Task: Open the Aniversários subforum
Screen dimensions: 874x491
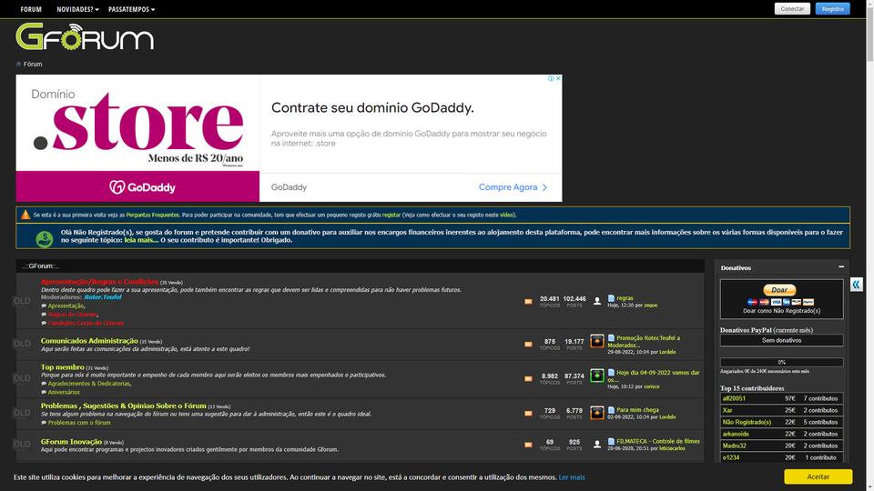Action: click(x=64, y=393)
